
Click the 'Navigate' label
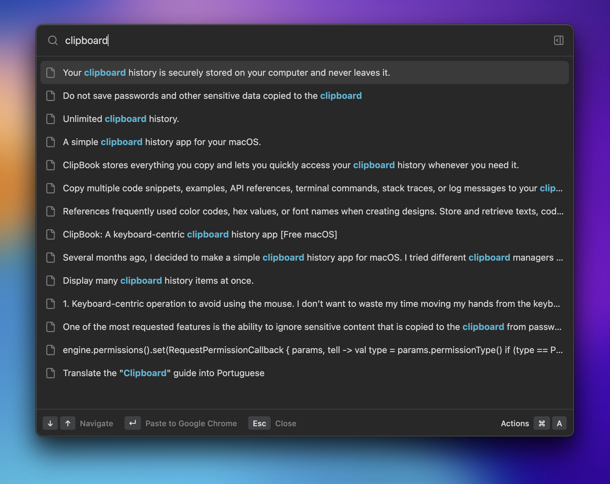[x=97, y=423]
